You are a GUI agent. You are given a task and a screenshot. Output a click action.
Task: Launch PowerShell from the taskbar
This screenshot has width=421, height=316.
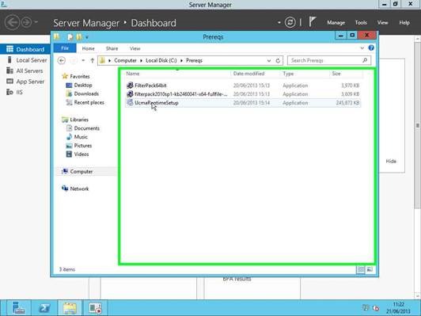tap(44, 308)
